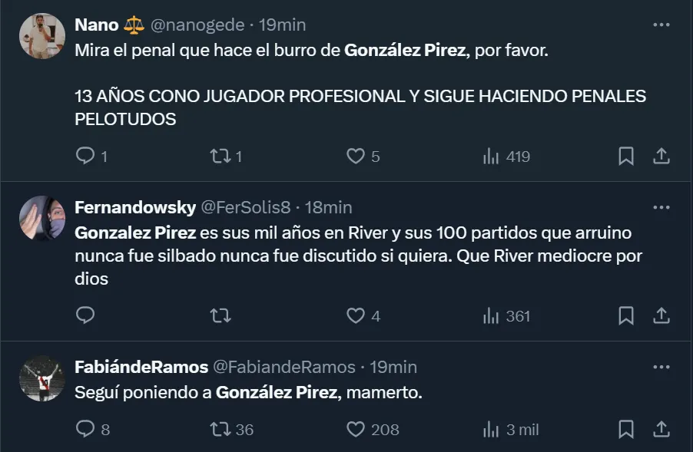
Task: Open @FerSolis8 profile handle link
Action: (x=247, y=207)
